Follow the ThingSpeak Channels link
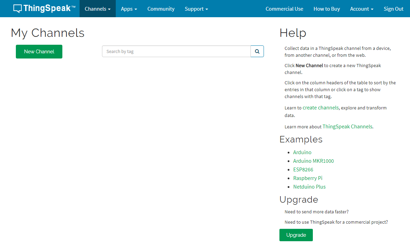 click(x=347, y=127)
